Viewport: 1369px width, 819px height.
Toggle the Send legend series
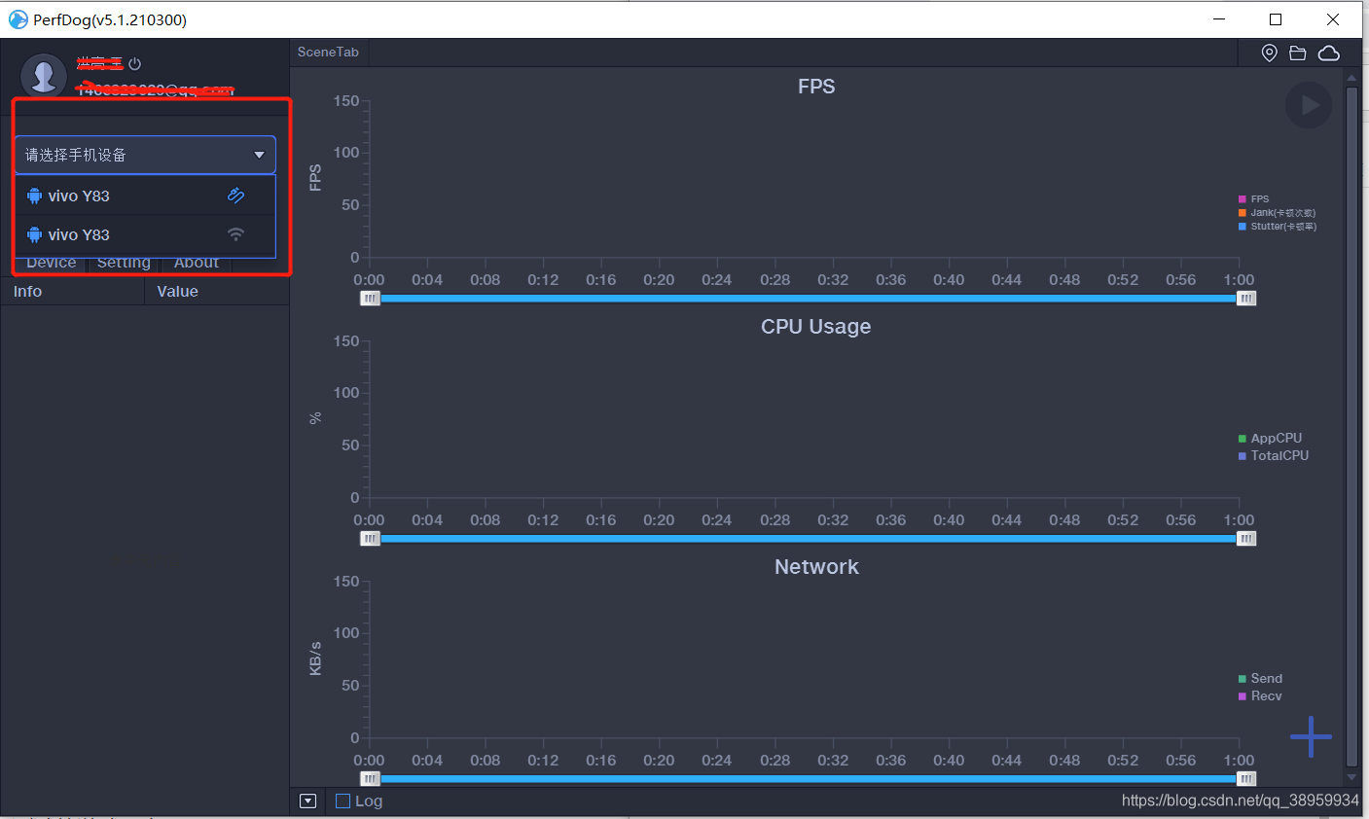[x=1260, y=679]
